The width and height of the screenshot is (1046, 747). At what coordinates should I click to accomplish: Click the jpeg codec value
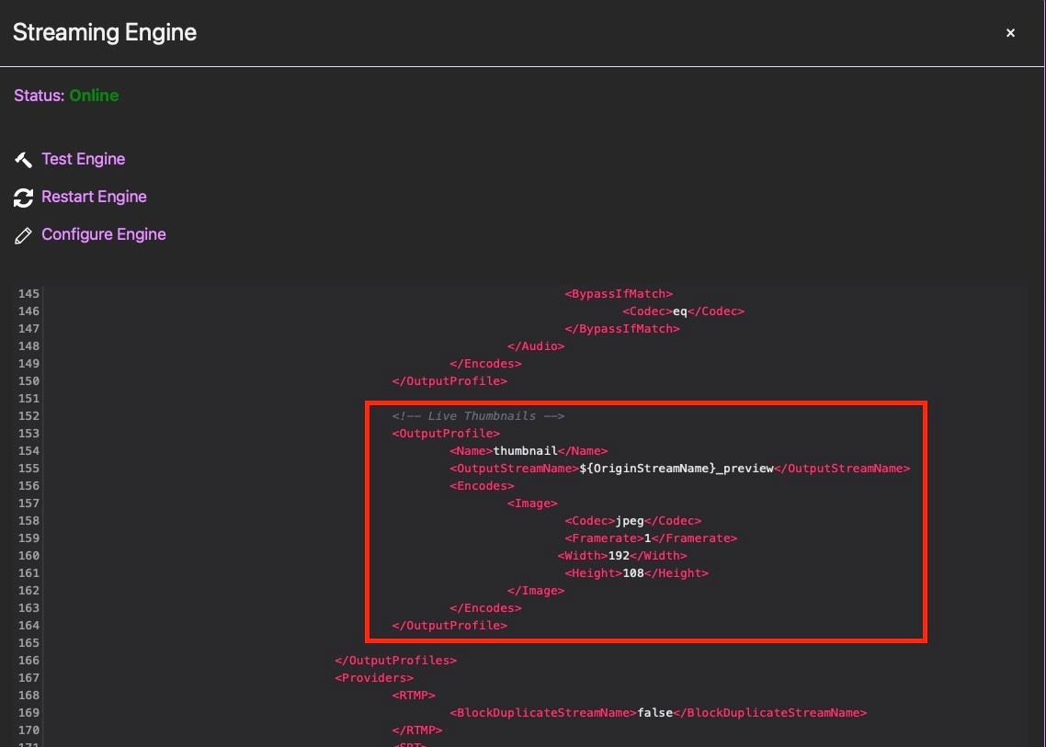tap(630, 521)
